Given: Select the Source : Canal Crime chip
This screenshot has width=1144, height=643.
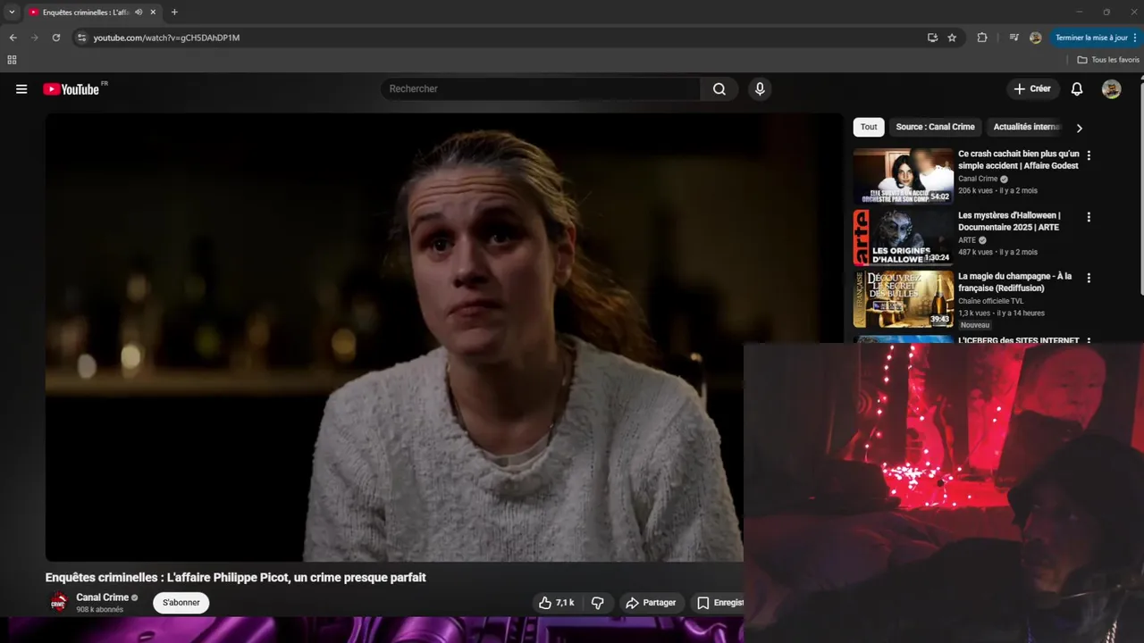Looking at the screenshot, I should point(935,127).
